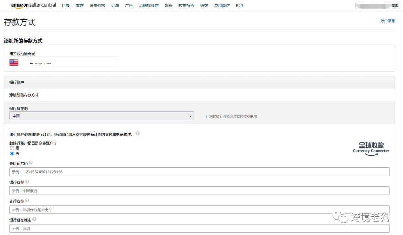Viewport: 403px width, 235px height.
Task: Click info icon beside bank fee notice
Action: 206,117
